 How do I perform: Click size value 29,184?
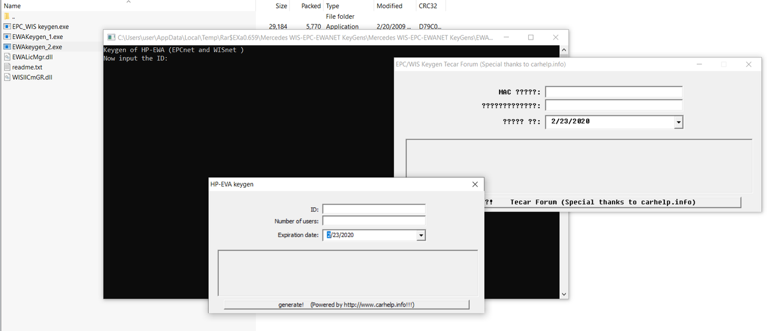278,27
